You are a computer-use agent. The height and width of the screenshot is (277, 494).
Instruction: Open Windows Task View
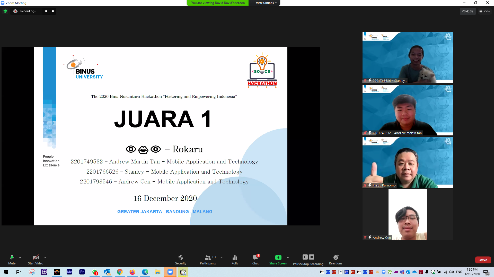(x=19, y=272)
